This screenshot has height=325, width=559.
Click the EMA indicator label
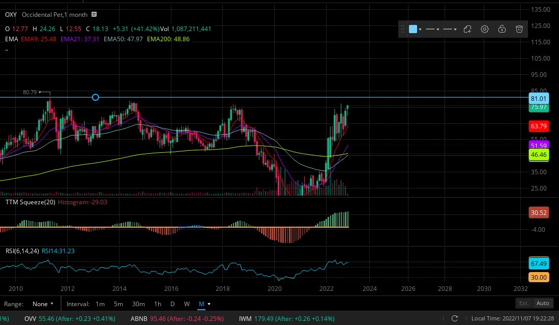pyautogui.click(x=11, y=39)
